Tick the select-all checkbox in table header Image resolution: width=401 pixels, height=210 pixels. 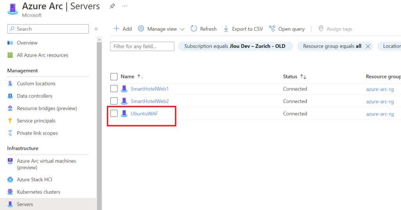(x=114, y=77)
